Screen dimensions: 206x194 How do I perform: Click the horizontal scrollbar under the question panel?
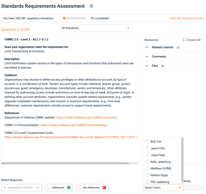coord(65,163)
